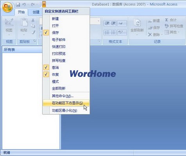
Task: Switch to the 开始 ribbon tab
Action: [x=21, y=12]
